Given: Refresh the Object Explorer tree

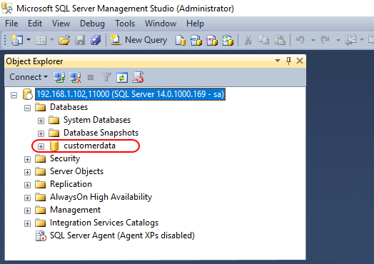Looking at the screenshot, I should coord(122,78).
